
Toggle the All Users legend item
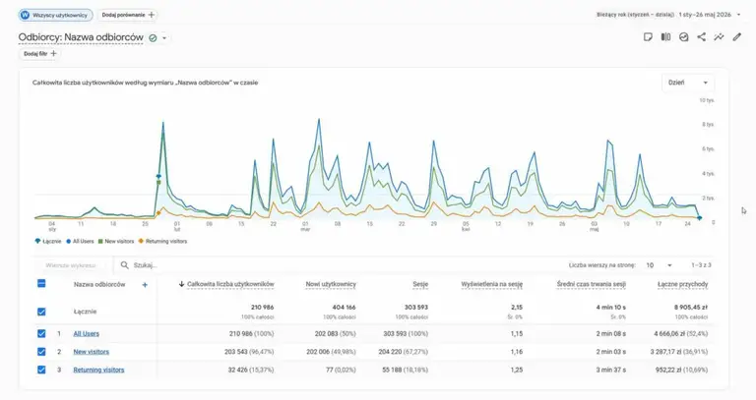point(80,241)
